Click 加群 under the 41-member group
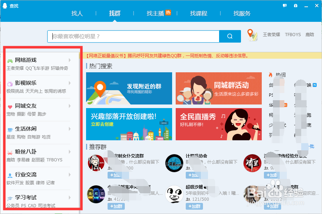Screen dimensions: 322x214 coord(116,206)
